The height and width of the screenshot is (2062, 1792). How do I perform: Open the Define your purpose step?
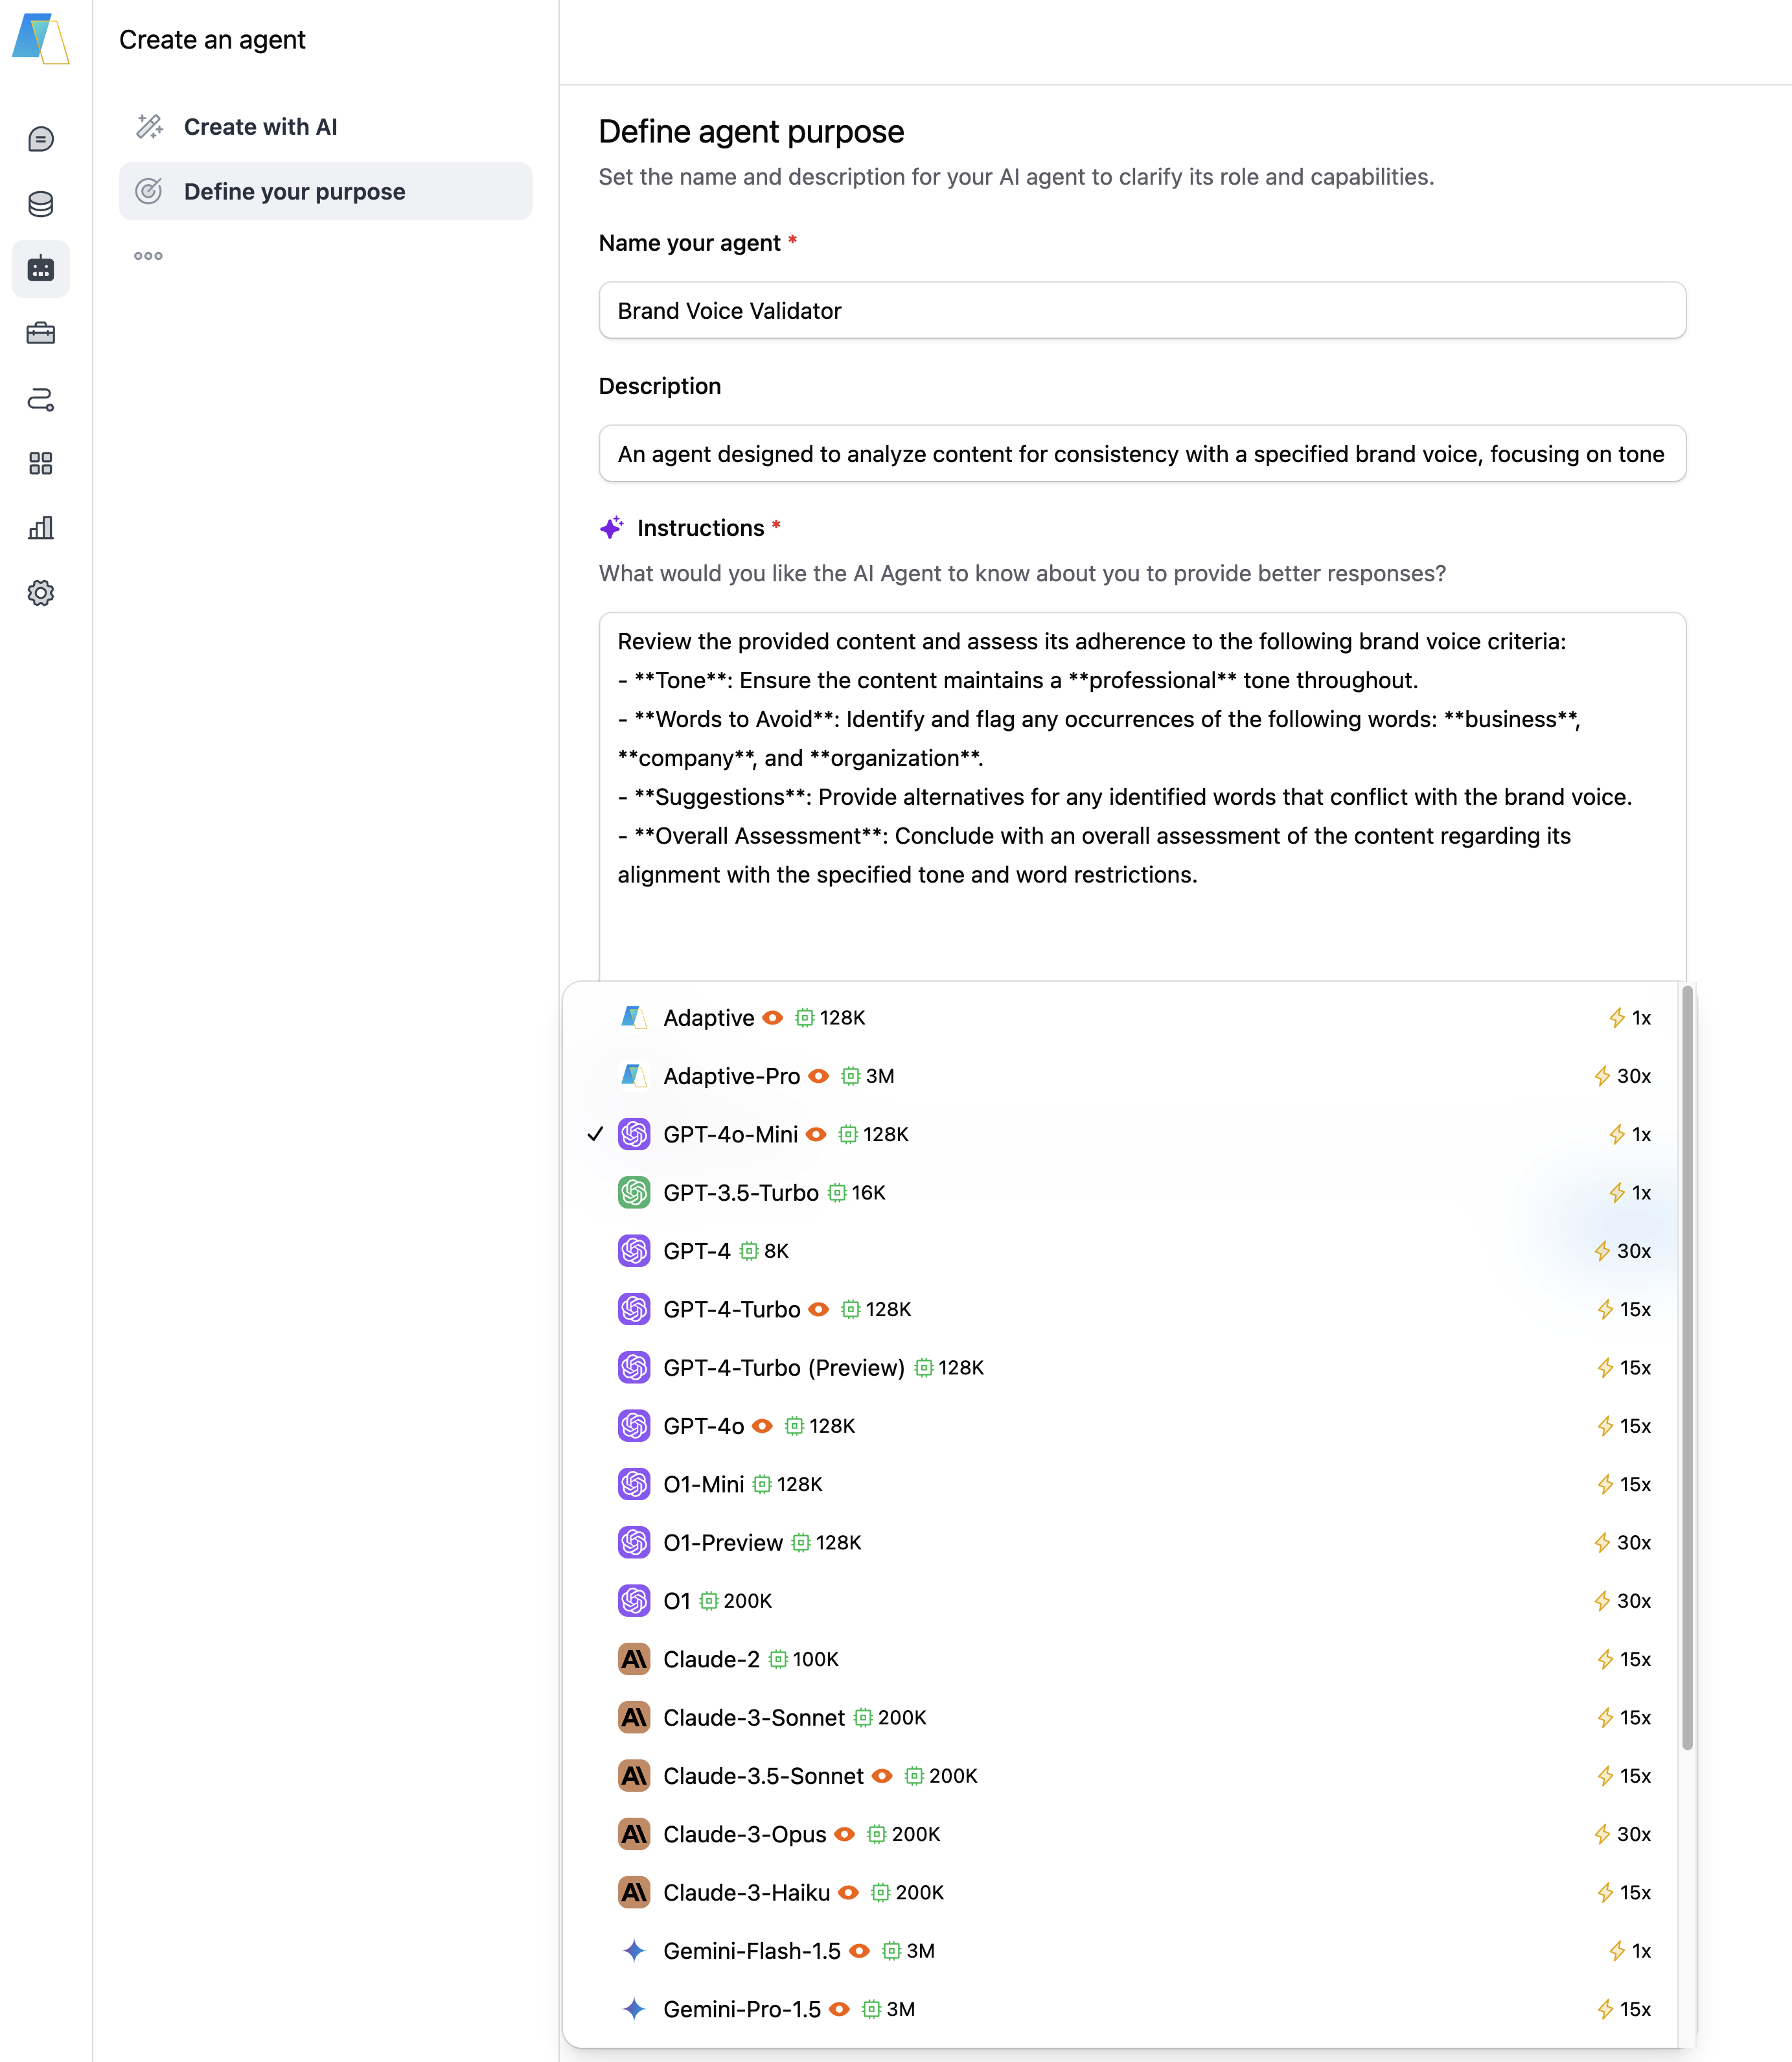[294, 192]
